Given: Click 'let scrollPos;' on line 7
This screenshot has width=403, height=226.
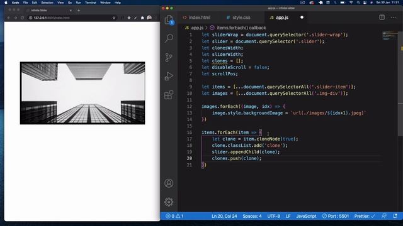Looking at the screenshot, I should [x=220, y=74].
